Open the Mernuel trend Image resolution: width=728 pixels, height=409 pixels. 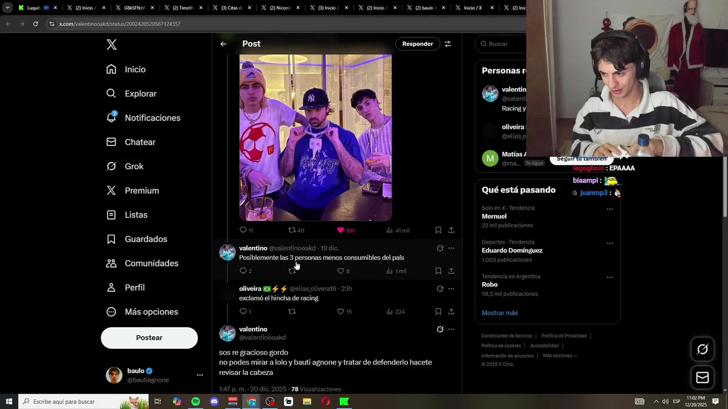pos(494,216)
